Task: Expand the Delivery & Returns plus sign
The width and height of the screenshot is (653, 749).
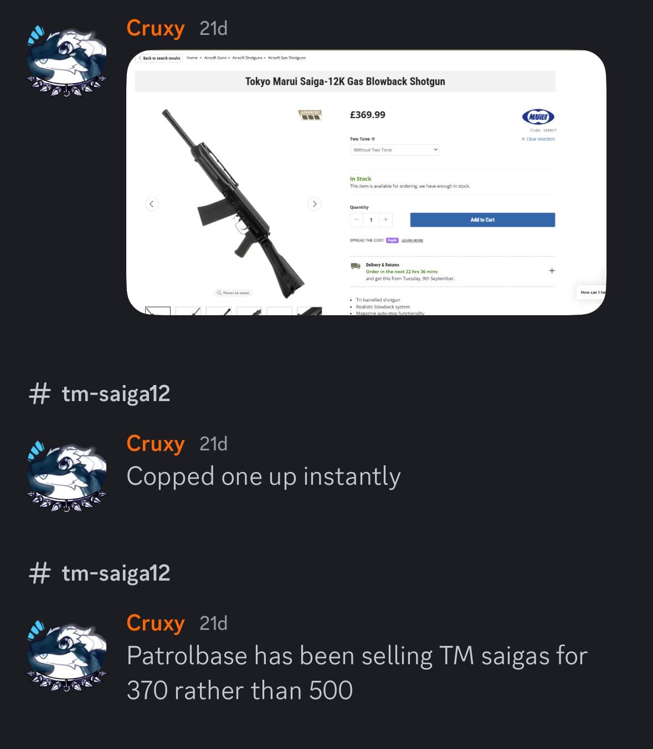Action: (x=552, y=271)
